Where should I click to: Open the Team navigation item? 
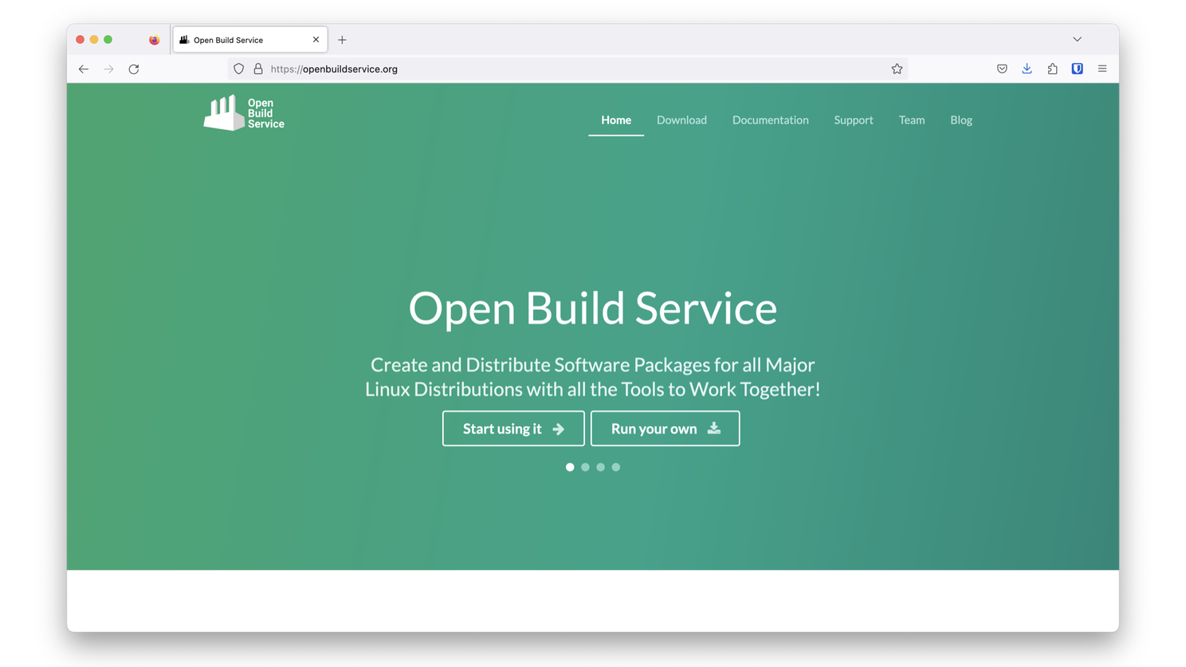pos(912,120)
